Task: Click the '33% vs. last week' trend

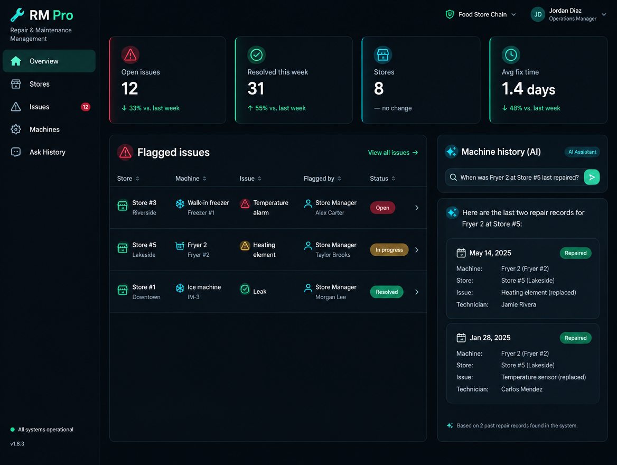Action: pos(151,108)
